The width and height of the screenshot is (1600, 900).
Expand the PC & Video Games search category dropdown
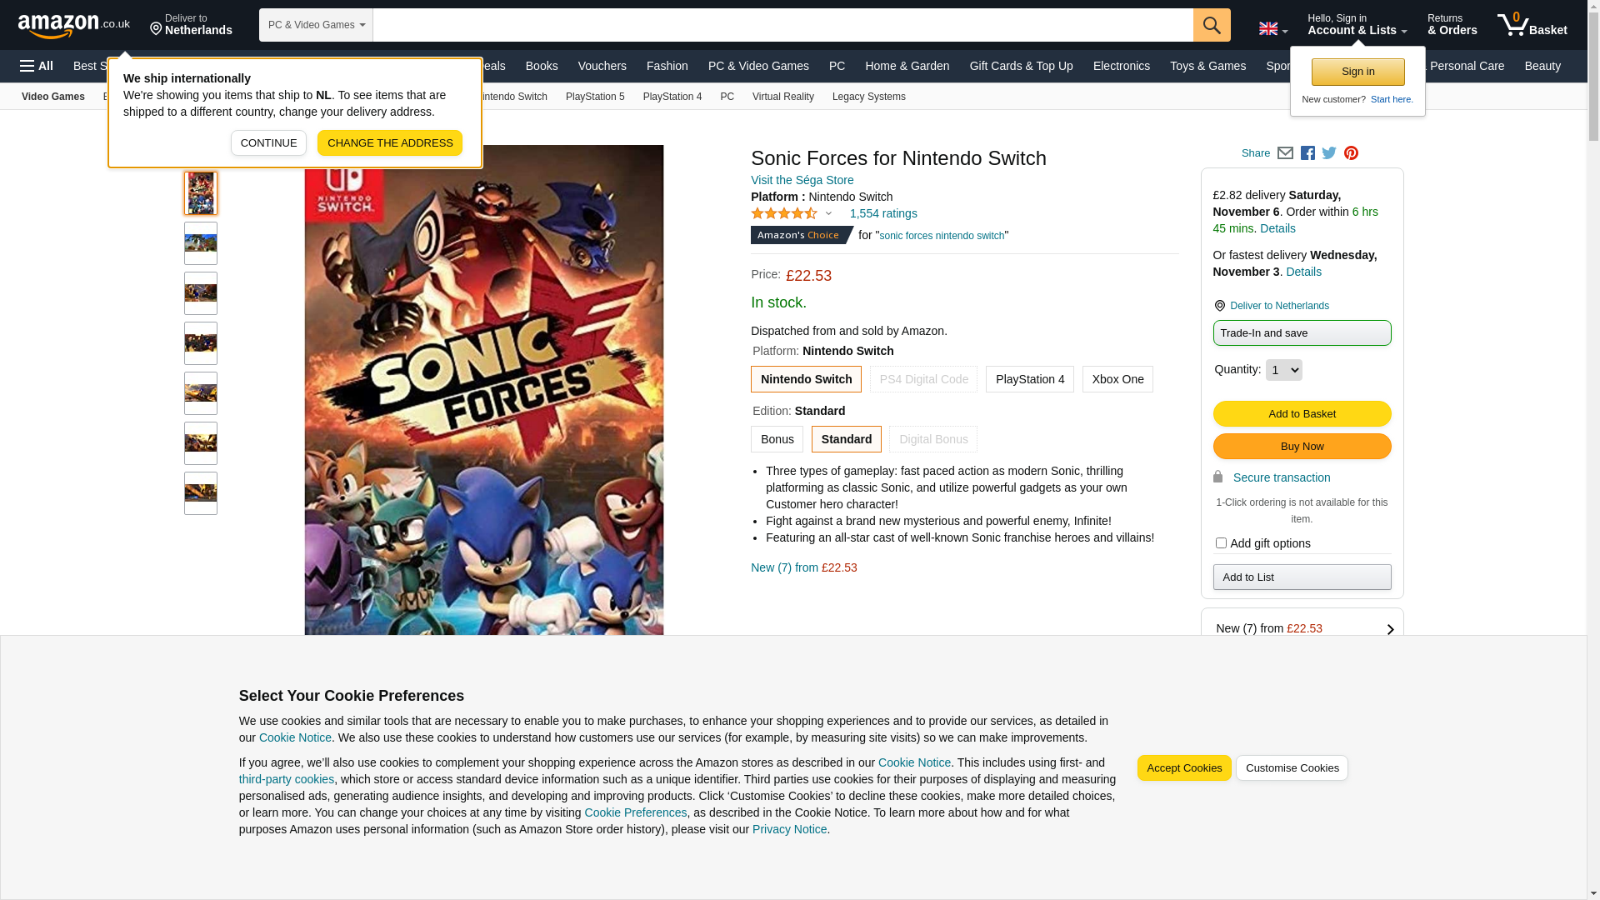click(316, 25)
